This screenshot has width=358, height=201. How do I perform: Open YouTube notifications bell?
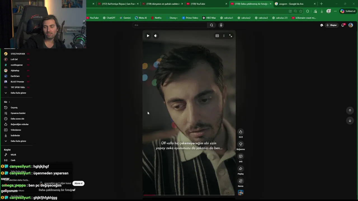[343, 25]
